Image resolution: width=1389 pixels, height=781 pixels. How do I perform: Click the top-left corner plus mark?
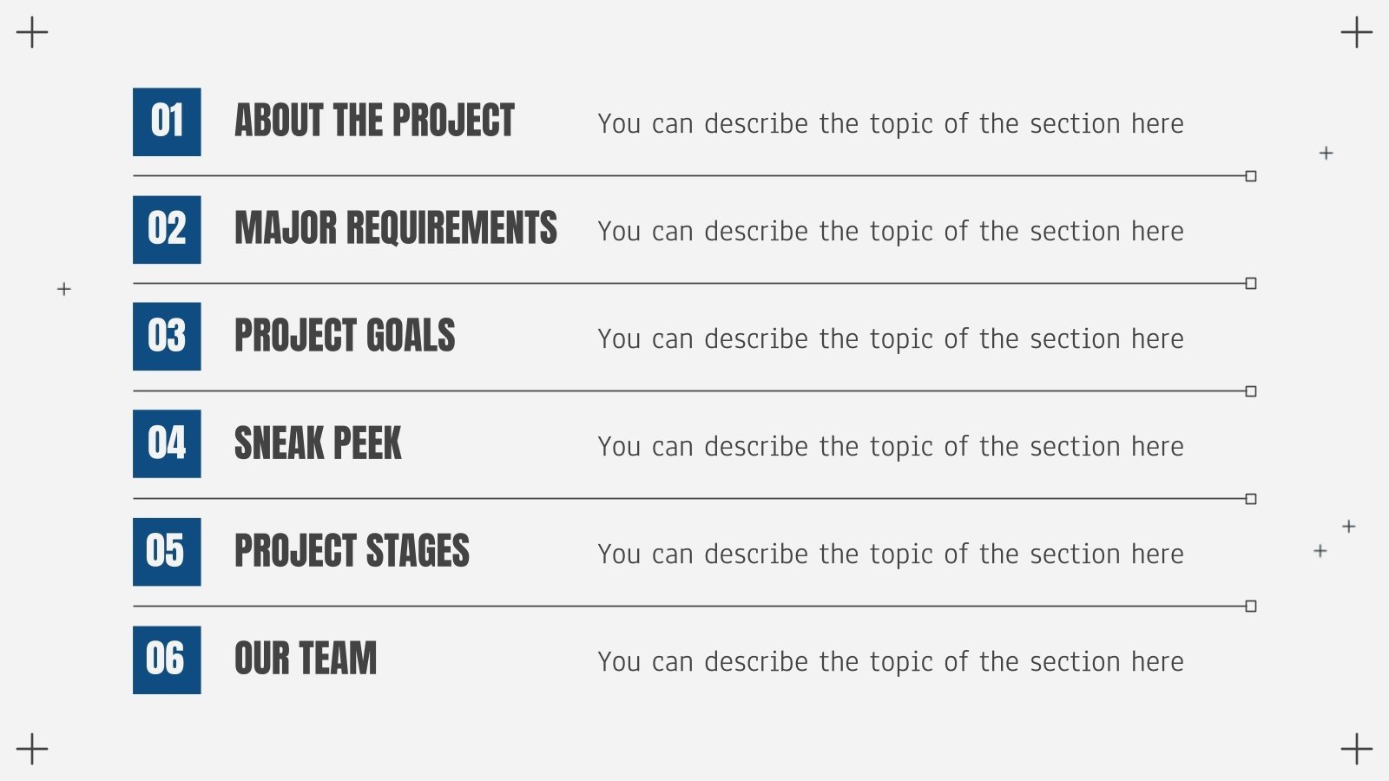click(x=32, y=32)
